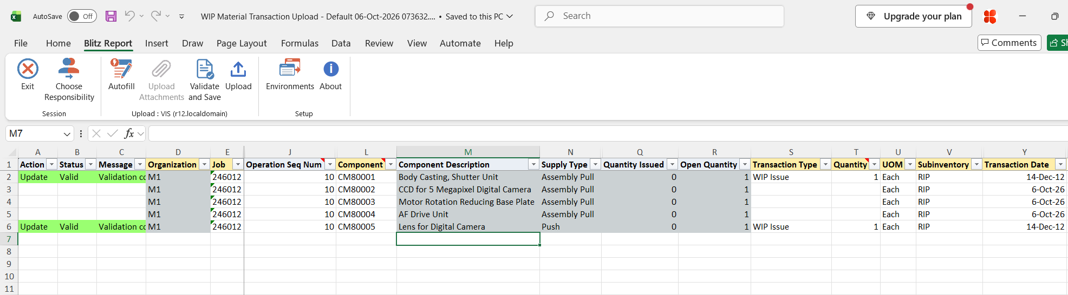Click Upload Attachments paperclip icon
This screenshot has width=1068, height=295.
pyautogui.click(x=161, y=69)
